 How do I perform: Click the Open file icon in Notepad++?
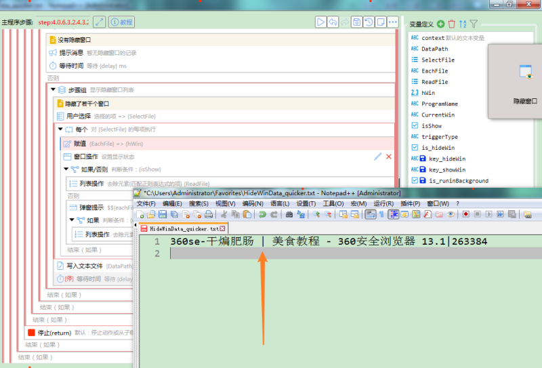(151, 214)
